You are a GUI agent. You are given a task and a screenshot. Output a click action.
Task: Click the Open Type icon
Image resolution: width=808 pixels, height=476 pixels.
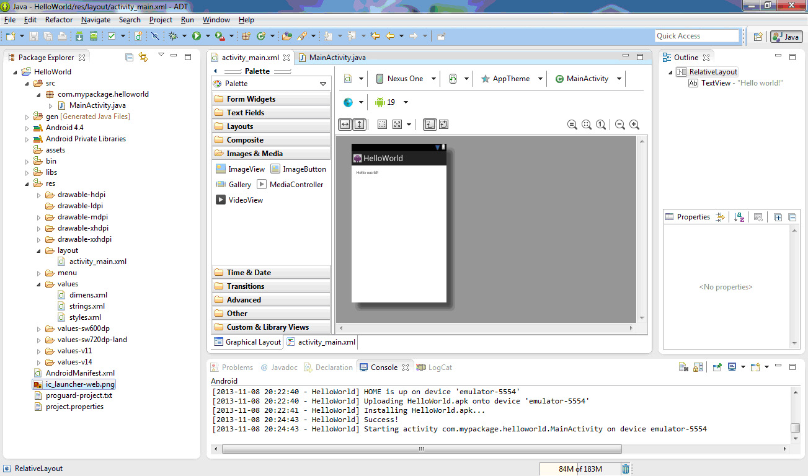click(287, 36)
